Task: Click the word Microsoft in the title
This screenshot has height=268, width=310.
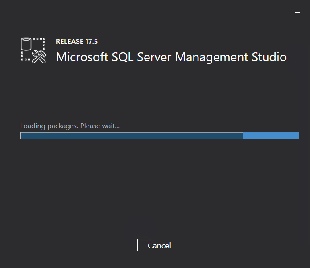Action: point(82,57)
